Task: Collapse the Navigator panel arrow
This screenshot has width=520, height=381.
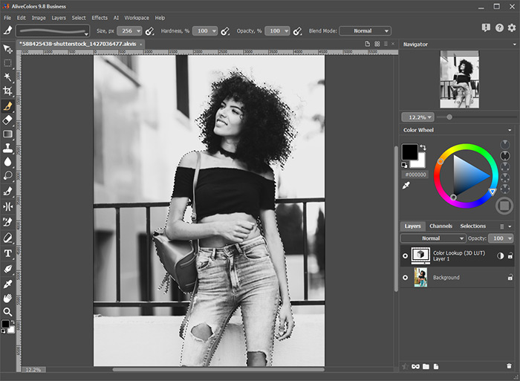Action: 514,45
